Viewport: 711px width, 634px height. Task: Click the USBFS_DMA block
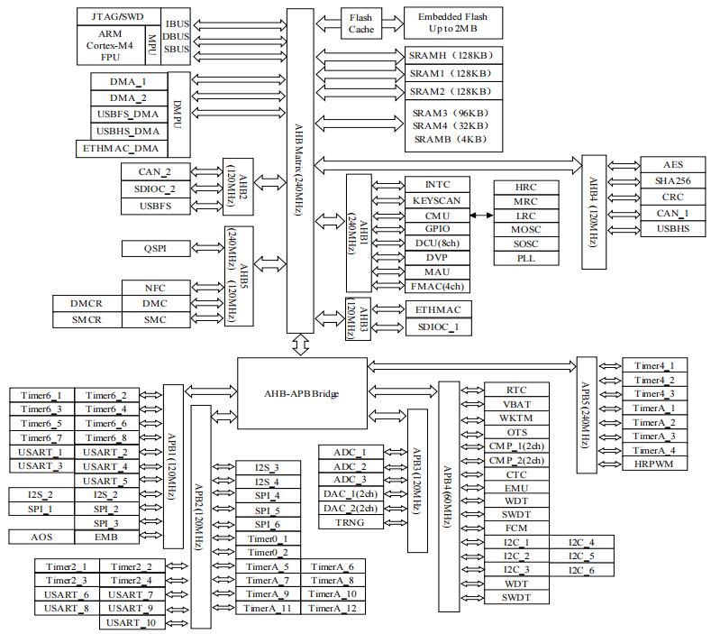129,115
